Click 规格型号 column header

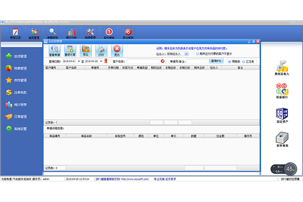coord(120,136)
